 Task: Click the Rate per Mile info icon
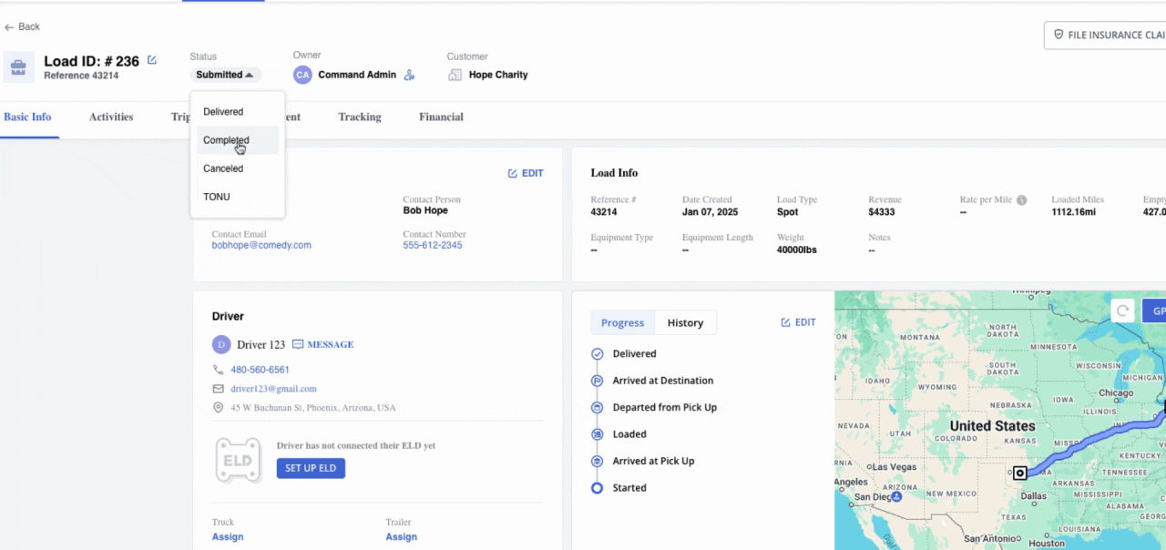[x=1021, y=200]
